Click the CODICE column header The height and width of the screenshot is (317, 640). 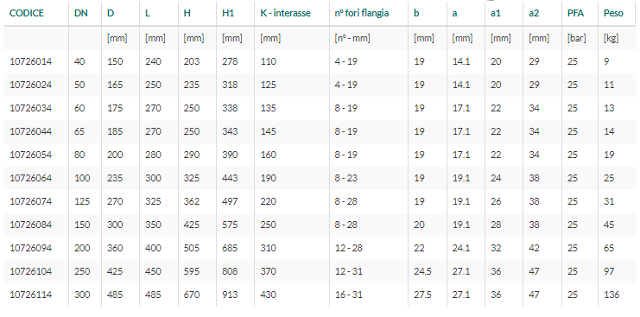click(x=27, y=13)
